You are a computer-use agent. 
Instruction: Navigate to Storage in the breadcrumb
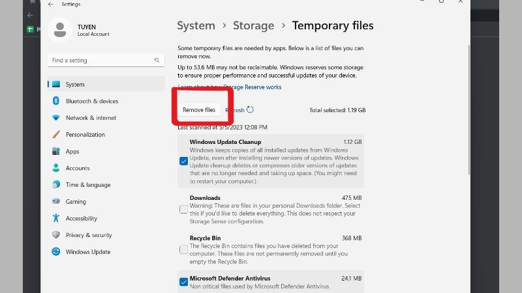click(x=254, y=26)
